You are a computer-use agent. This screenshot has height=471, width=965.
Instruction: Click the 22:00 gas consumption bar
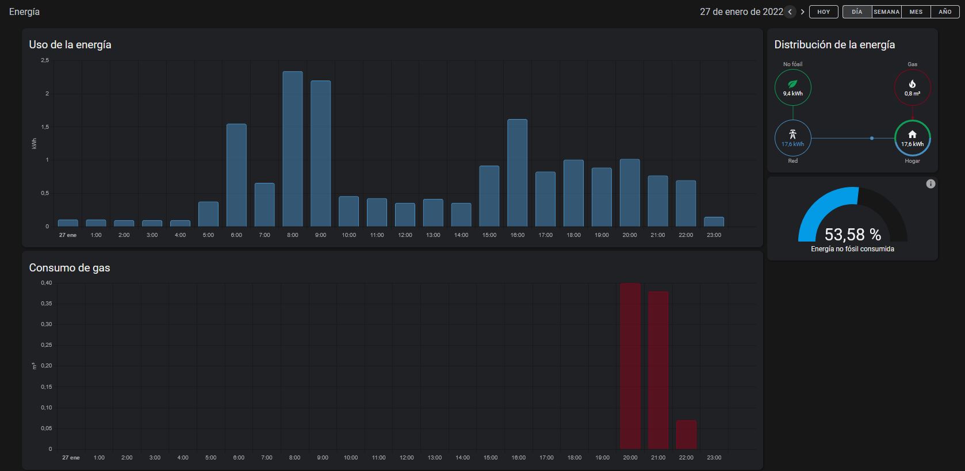tap(686, 434)
